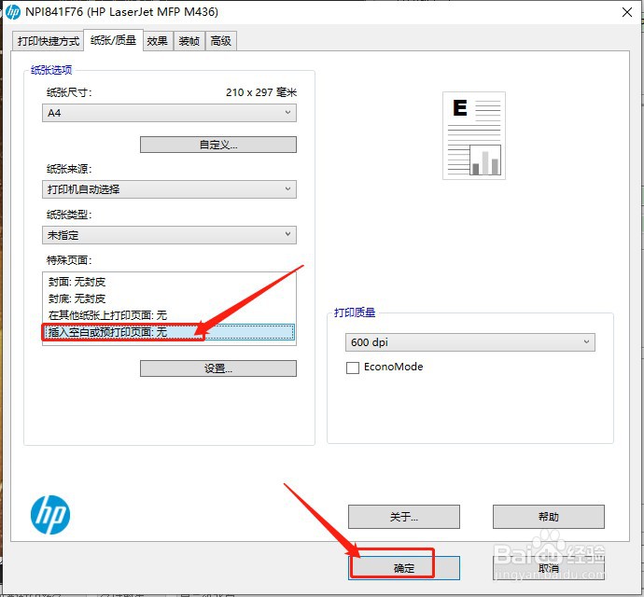Click the 特殊页面 label
Screen dimensions: 644x597
(69, 260)
